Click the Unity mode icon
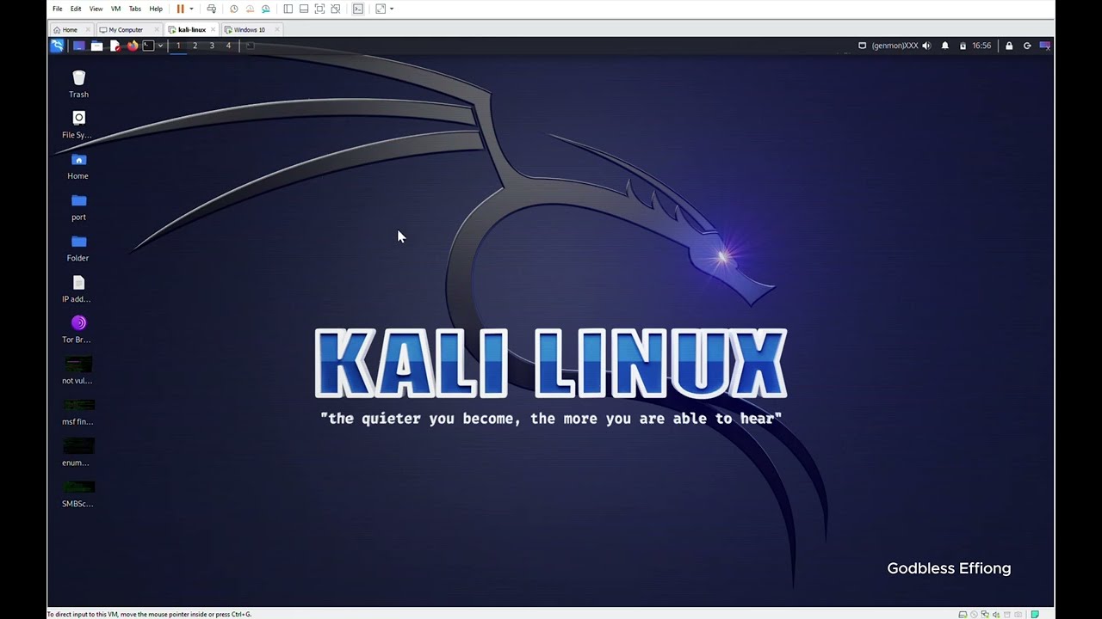The height and width of the screenshot is (619, 1102). [336, 9]
